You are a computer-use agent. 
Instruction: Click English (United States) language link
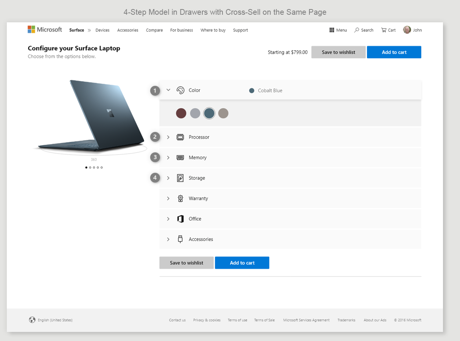[x=55, y=320]
